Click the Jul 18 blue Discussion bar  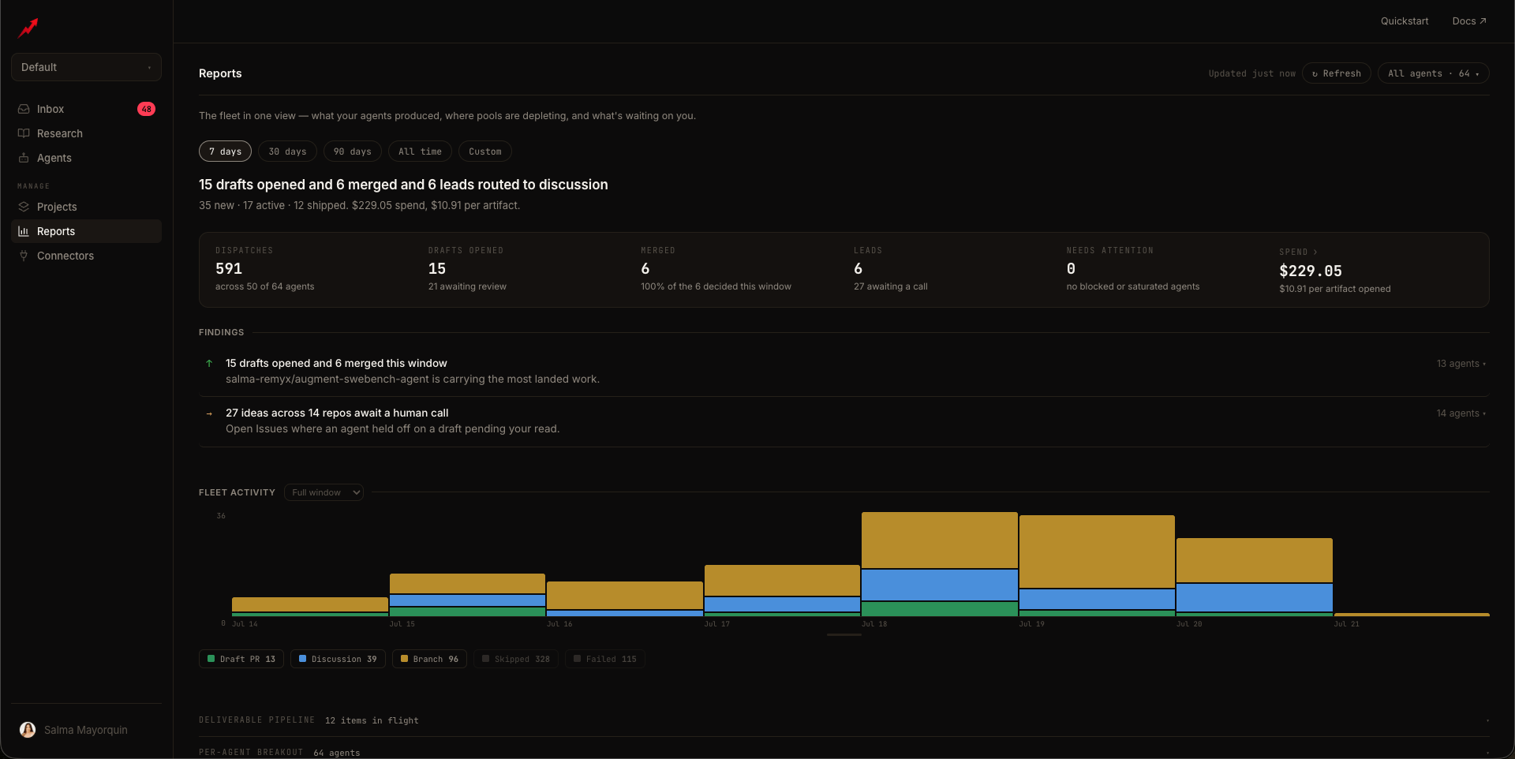pyautogui.click(x=939, y=585)
